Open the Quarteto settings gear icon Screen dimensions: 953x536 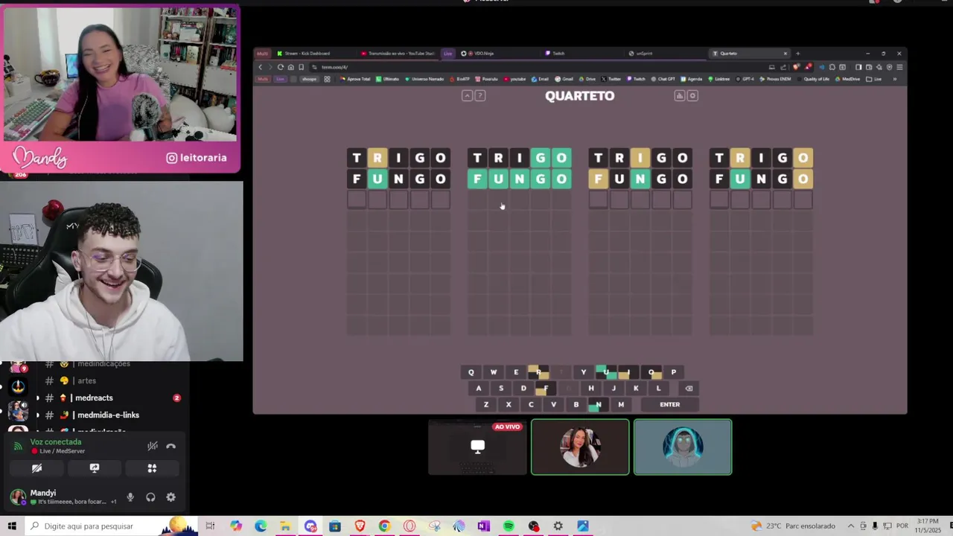click(x=692, y=95)
